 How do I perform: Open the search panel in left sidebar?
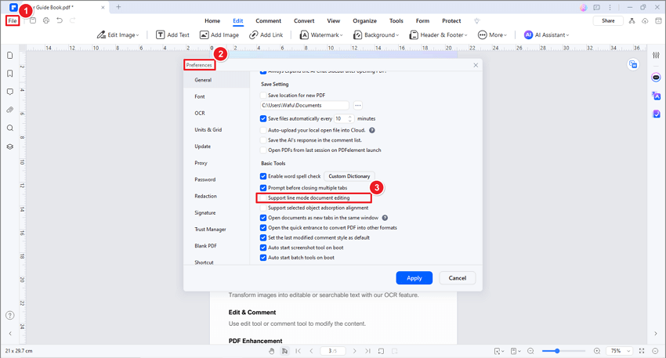[x=9, y=128]
